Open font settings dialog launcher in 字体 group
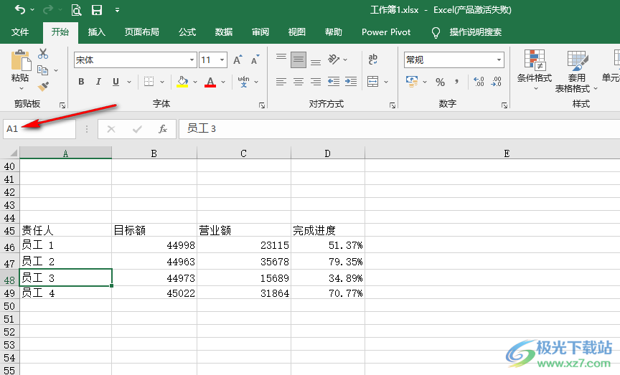620x375 pixels. (261, 105)
